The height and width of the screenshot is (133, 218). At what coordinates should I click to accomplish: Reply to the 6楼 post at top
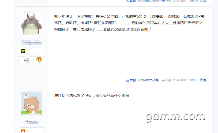(x=203, y=1)
